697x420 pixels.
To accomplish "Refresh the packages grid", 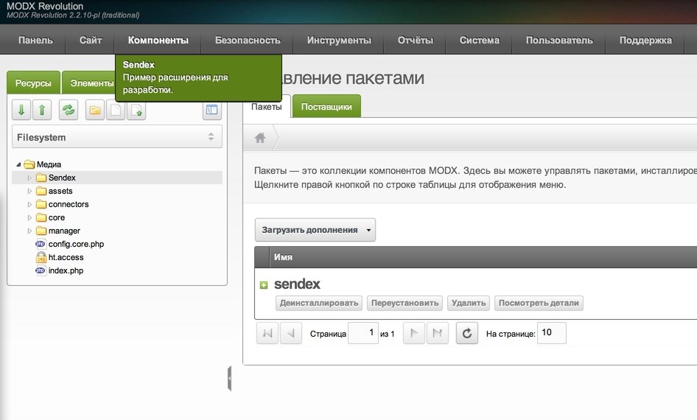I will [466, 334].
